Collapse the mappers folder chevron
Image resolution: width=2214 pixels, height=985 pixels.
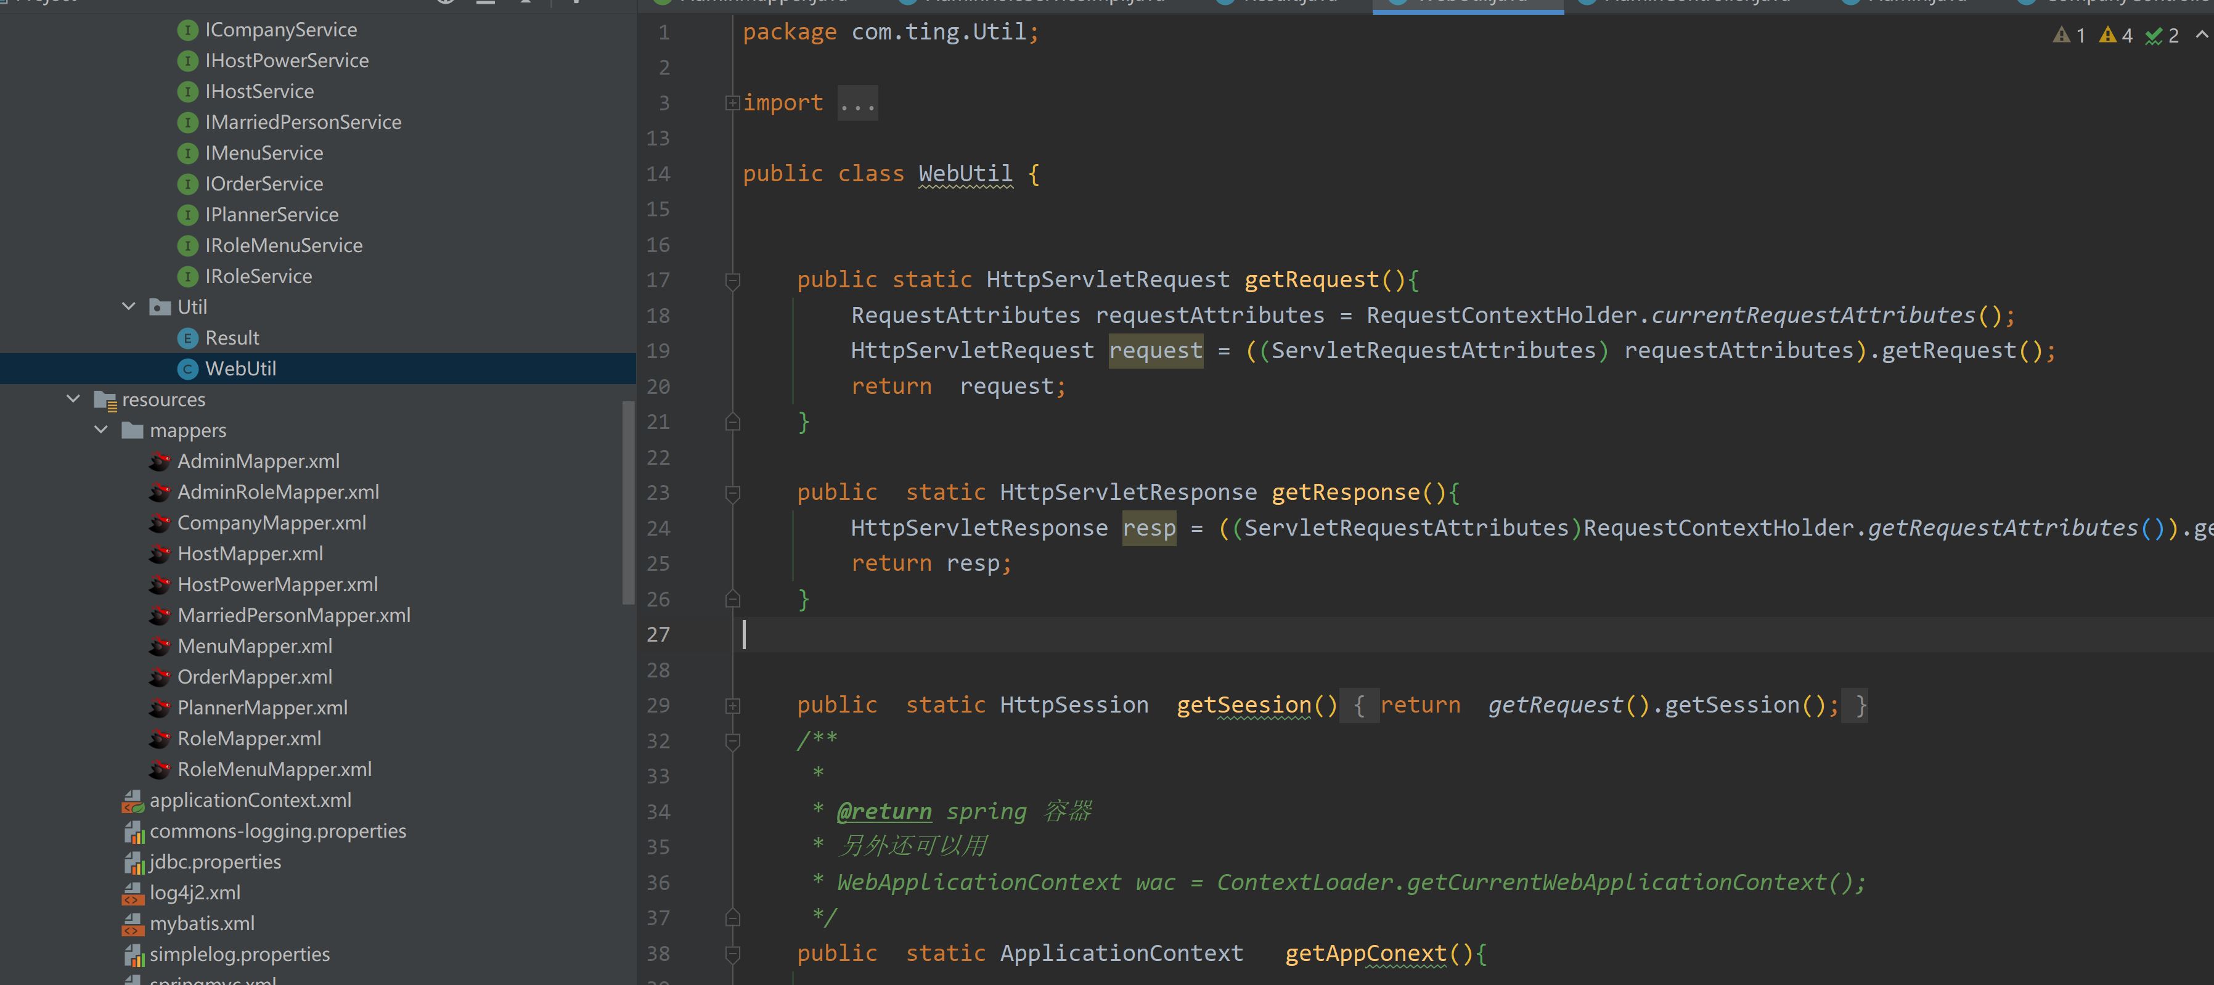(x=102, y=430)
